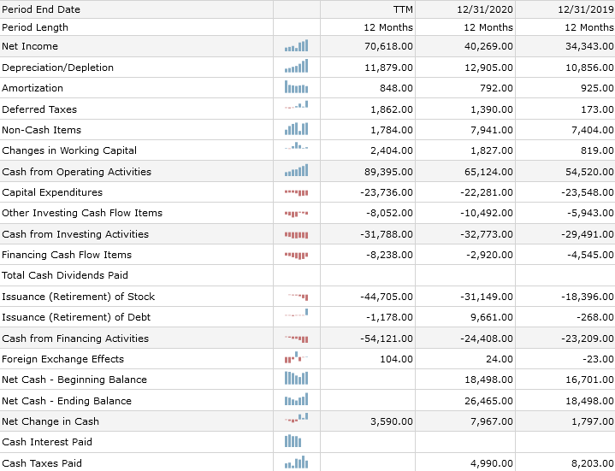This screenshot has height=471, width=615.
Task: Click the TTM Net Income value 70,618.00
Action: pyautogui.click(x=388, y=46)
